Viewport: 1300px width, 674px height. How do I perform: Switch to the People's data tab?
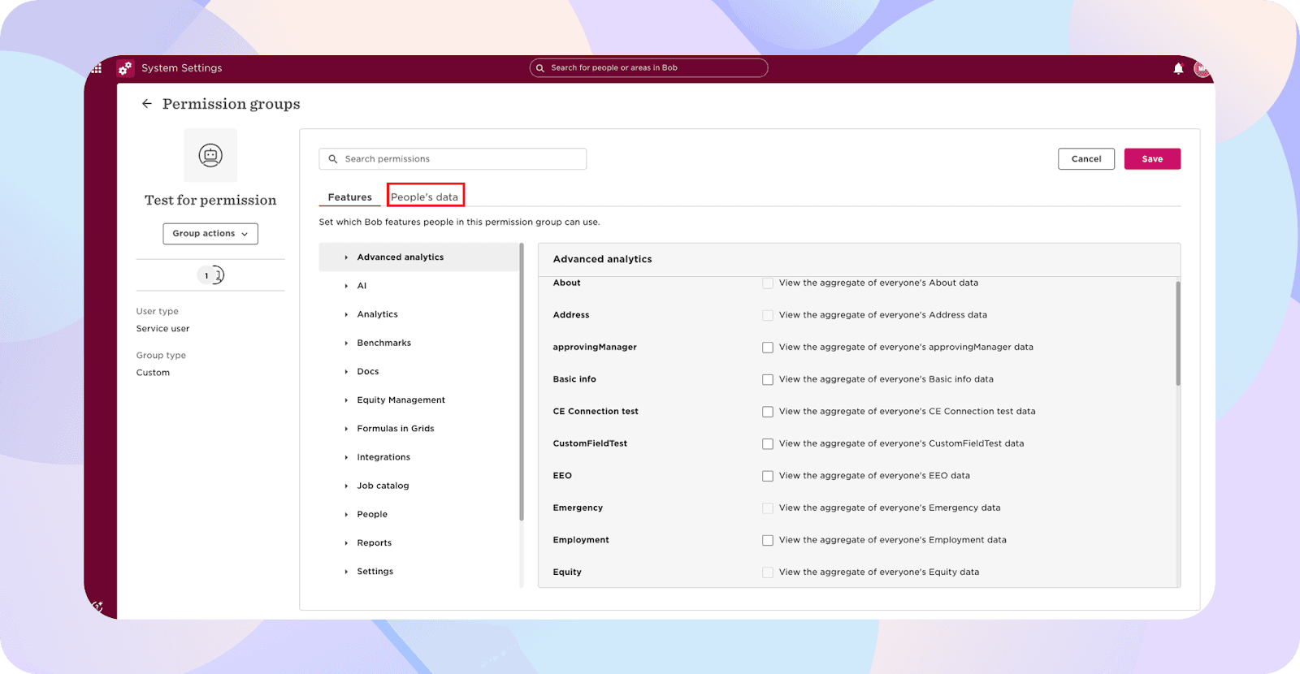[x=424, y=197]
